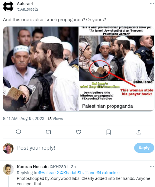This screenshot has height=187, width=155.
Task: Repost this tweet with retweet icon
Action: tap(49, 132)
